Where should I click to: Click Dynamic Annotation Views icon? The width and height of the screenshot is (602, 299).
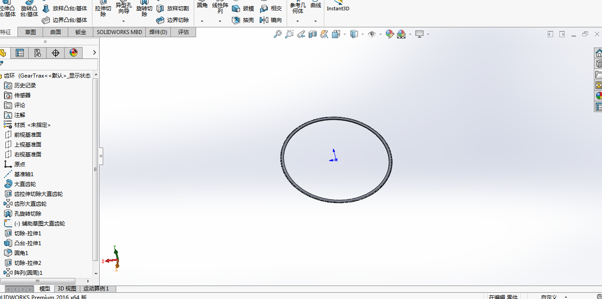tap(324, 34)
